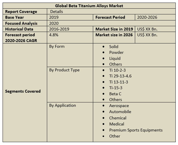The height and width of the screenshot is (145, 178).
Task: Select the 2019 base year value
Action: tap(54, 17)
